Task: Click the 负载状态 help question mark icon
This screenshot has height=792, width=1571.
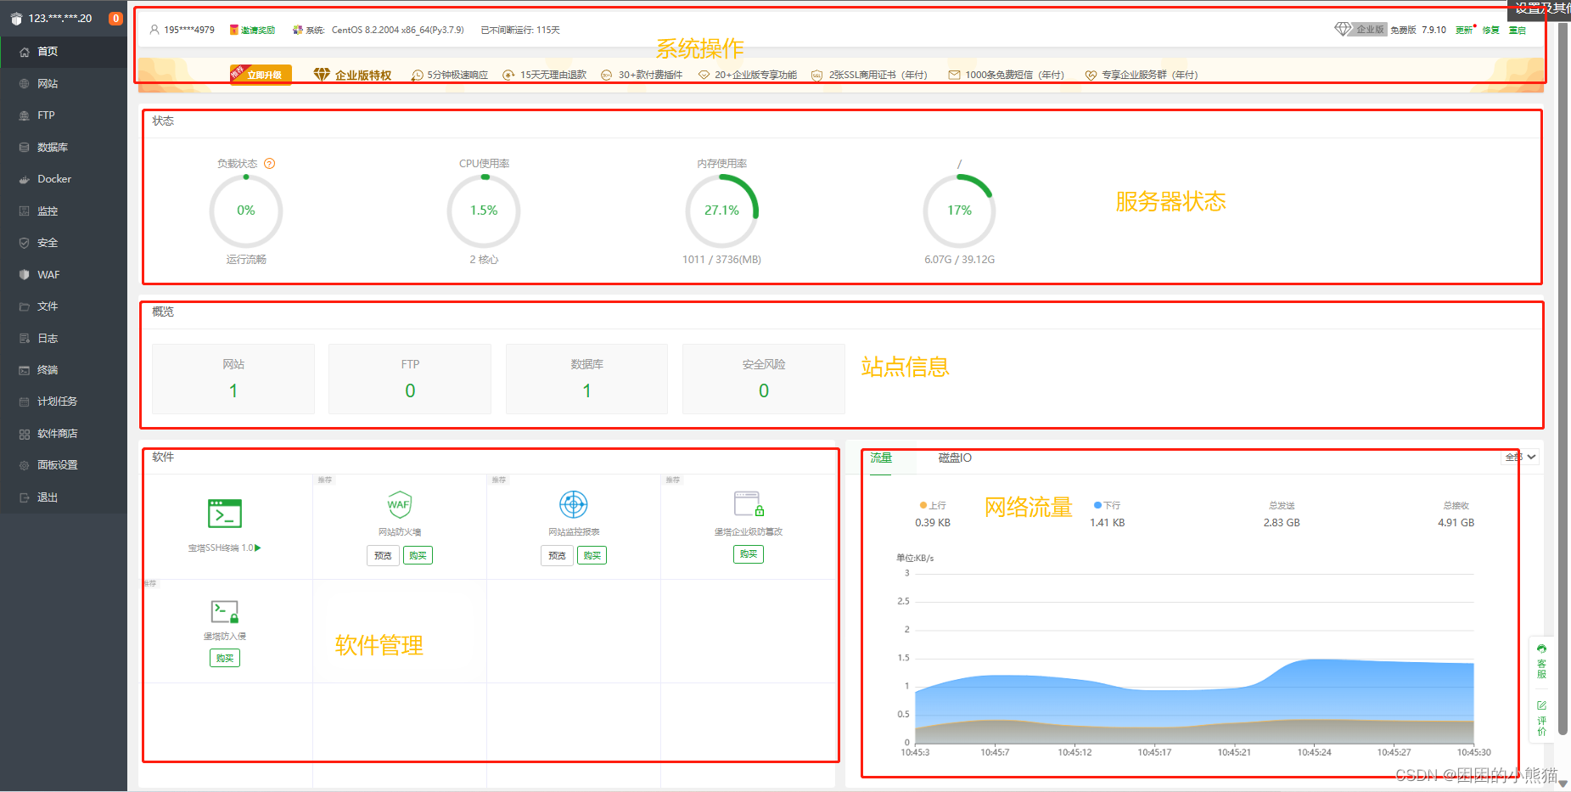Action: 269,164
